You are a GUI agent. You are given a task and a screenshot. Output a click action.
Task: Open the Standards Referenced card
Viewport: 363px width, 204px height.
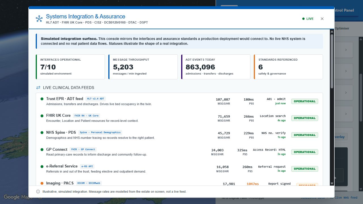(288, 67)
